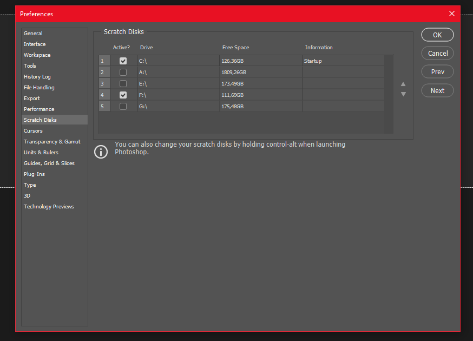Click the 175,48GB free space value
The width and height of the screenshot is (473, 341).
point(232,106)
